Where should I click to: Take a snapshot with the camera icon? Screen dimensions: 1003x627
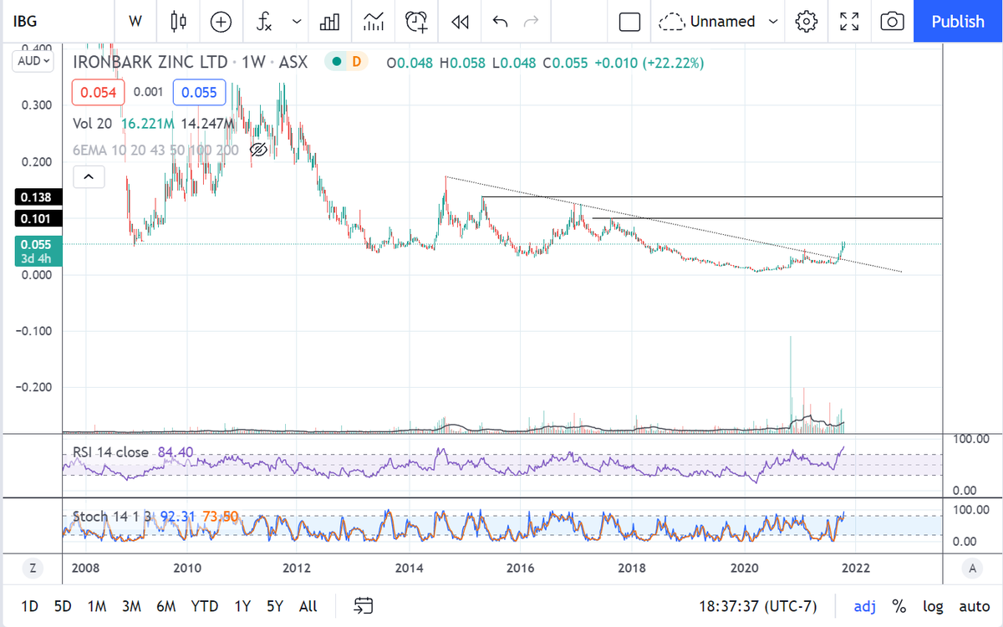893,22
